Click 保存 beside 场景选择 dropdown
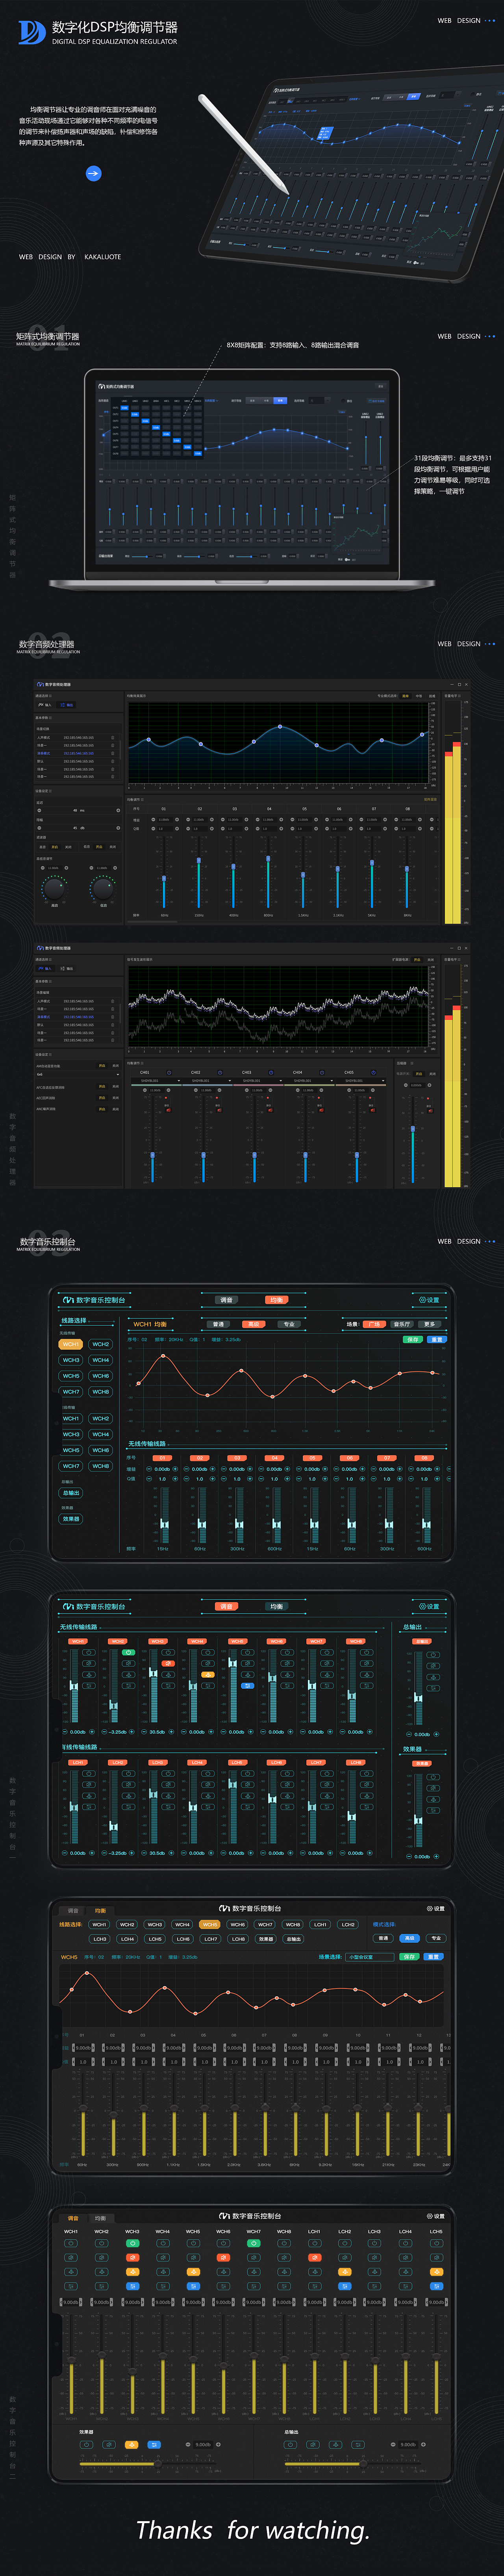This screenshot has width=504, height=2576. tap(409, 1957)
